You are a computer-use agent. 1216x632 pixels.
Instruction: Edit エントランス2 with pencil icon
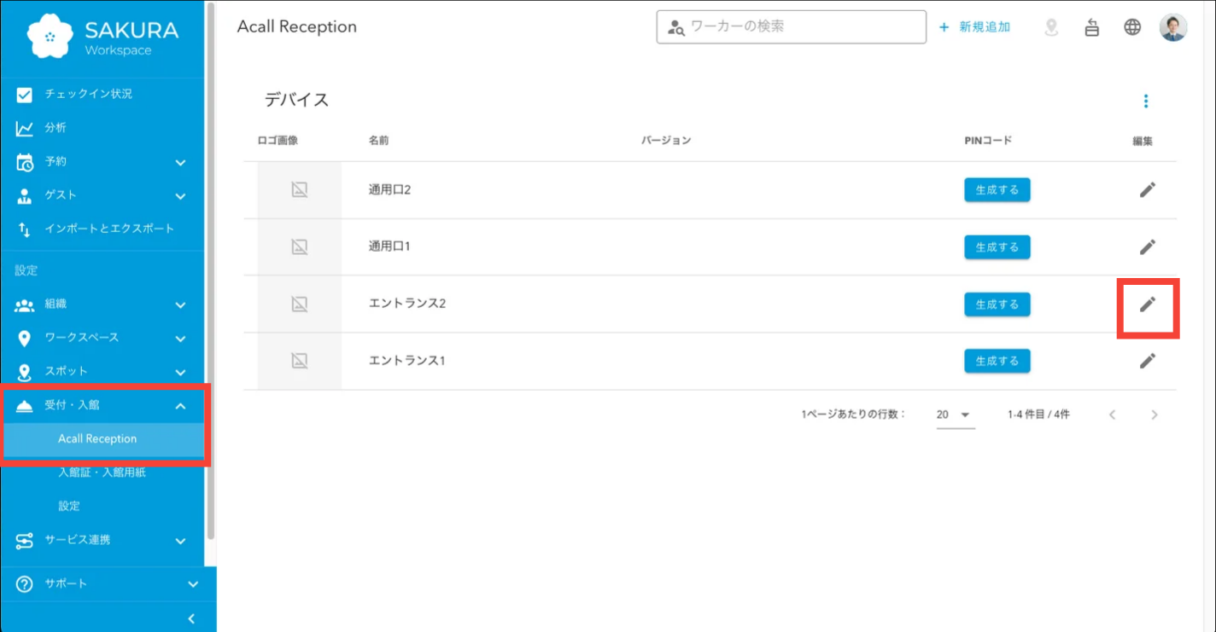coord(1148,304)
